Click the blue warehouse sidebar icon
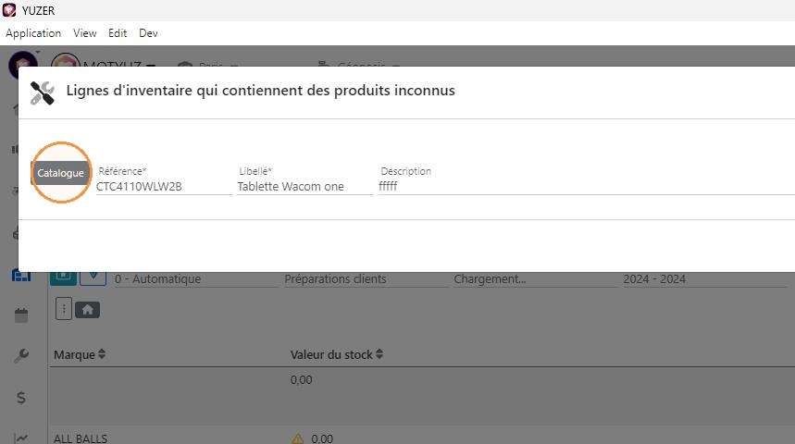The image size is (795, 444). 21,277
